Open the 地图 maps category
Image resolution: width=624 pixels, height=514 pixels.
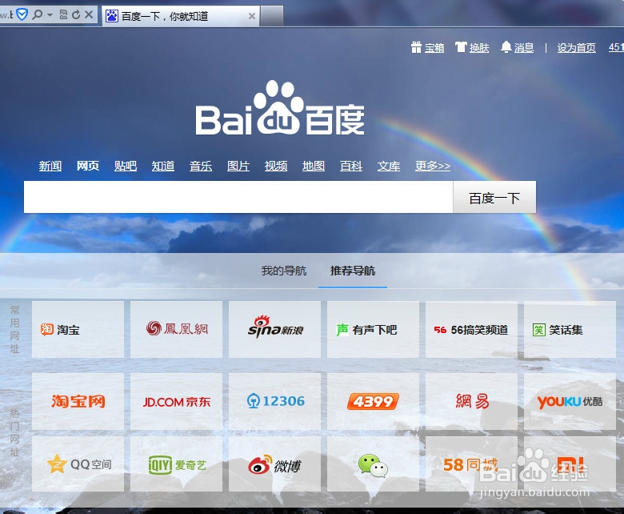point(314,166)
